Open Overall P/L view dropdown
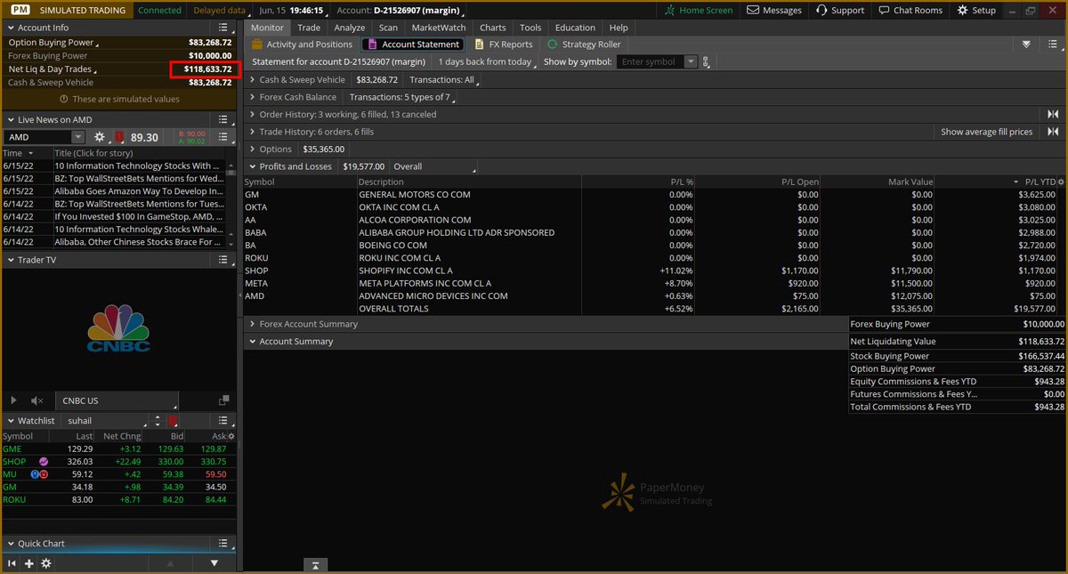The width and height of the screenshot is (1068, 574). point(434,166)
